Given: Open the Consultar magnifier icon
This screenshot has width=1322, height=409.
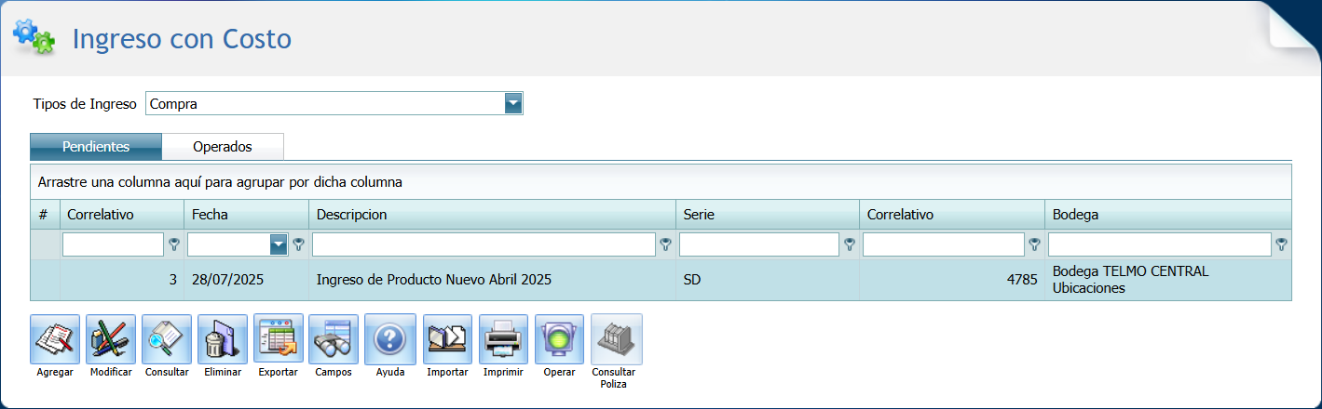Looking at the screenshot, I should 167,339.
